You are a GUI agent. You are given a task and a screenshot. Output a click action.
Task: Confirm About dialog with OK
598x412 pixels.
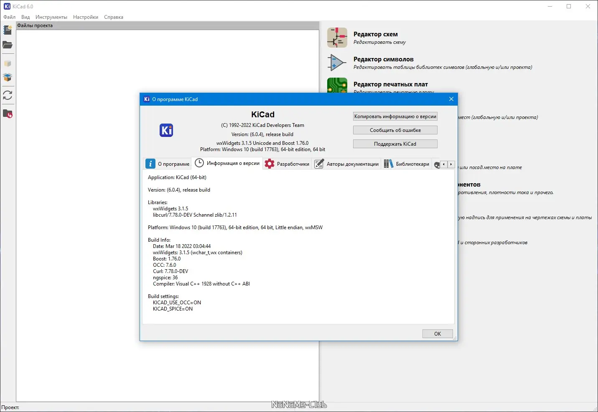pos(438,334)
